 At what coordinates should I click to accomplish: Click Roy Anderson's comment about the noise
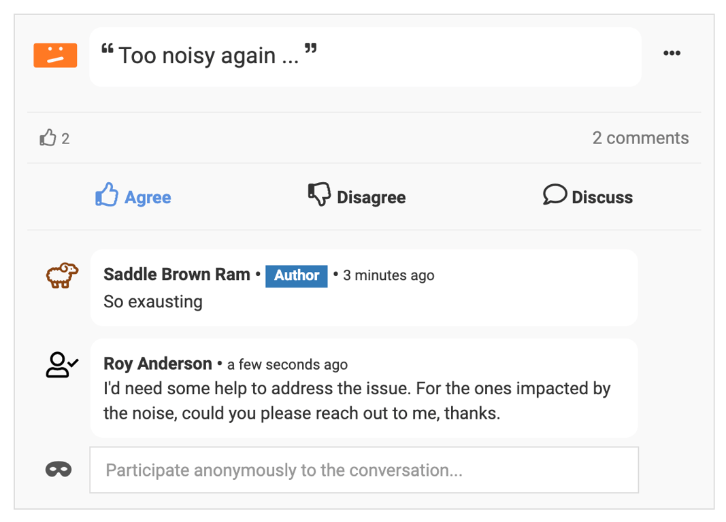[357, 401]
